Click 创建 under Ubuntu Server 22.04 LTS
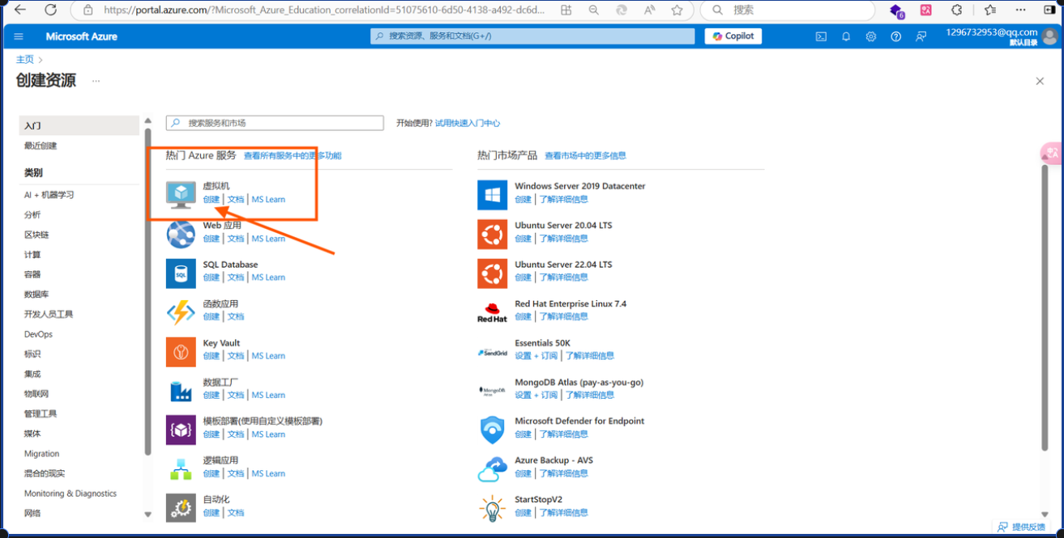The image size is (1064, 538). click(x=523, y=277)
